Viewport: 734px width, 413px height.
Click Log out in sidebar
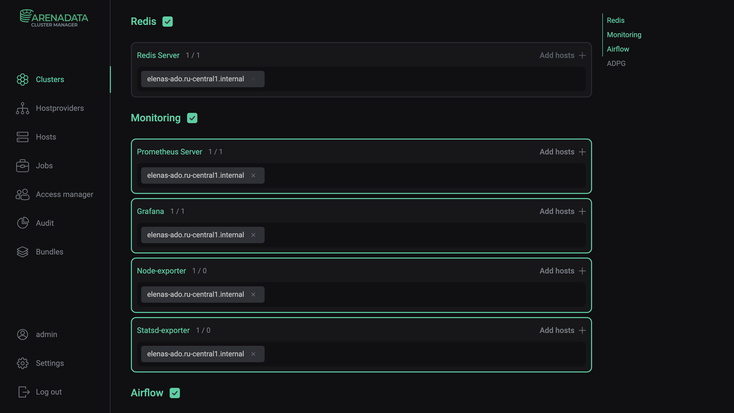point(49,392)
